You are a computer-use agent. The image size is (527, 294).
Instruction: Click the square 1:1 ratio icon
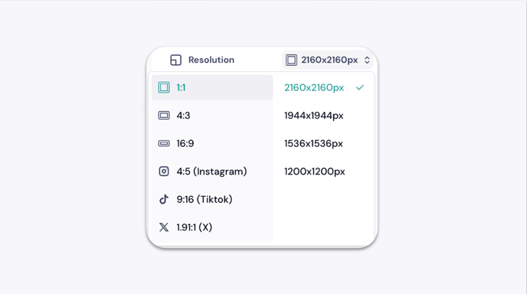[164, 87]
